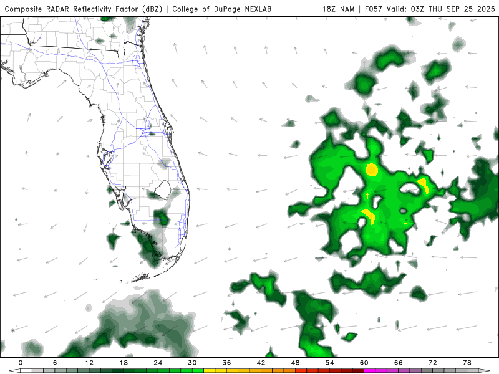Click the bright yellow swatch below the 36 label
This screenshot has width=499, height=374.
(x=232, y=371)
